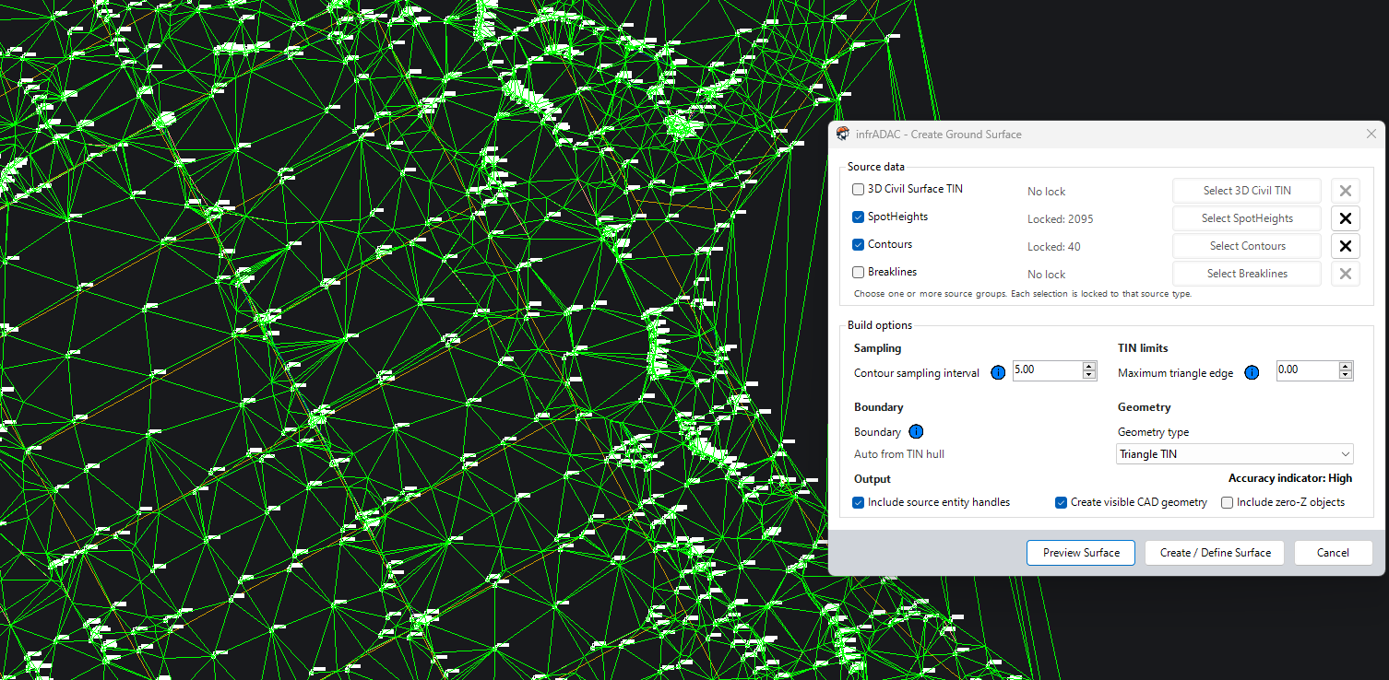Clear the SpotHeights selection with X
This screenshot has width=1389, height=680.
click(x=1346, y=218)
